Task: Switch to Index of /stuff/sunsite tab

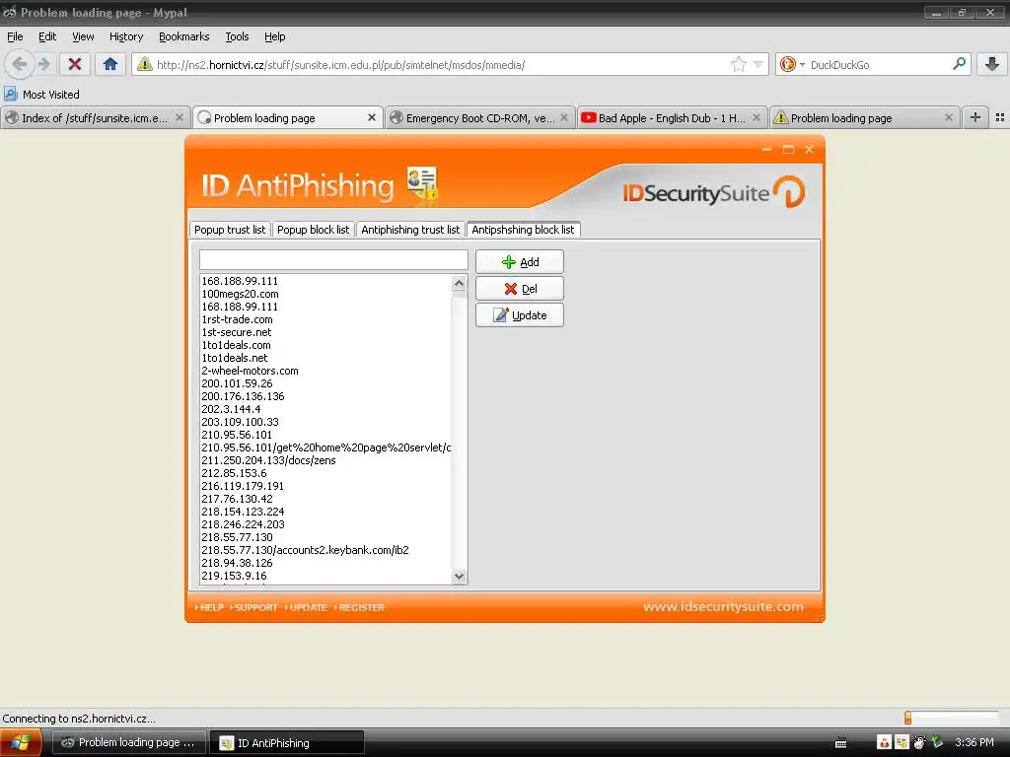Action: click(x=96, y=118)
